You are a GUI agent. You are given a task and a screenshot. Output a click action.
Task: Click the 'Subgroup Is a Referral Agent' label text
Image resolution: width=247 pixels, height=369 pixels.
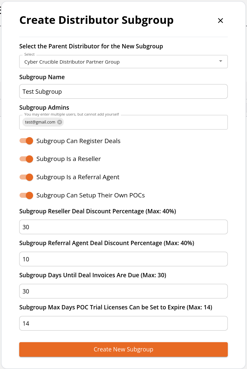click(78, 177)
